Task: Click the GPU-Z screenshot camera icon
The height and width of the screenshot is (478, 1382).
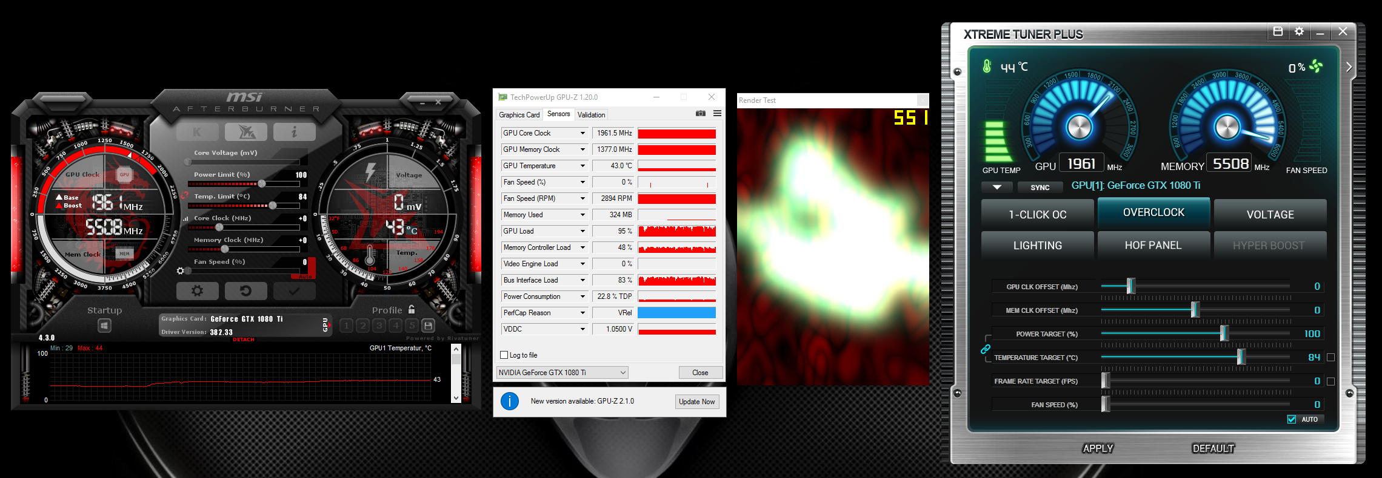Action: [x=701, y=113]
